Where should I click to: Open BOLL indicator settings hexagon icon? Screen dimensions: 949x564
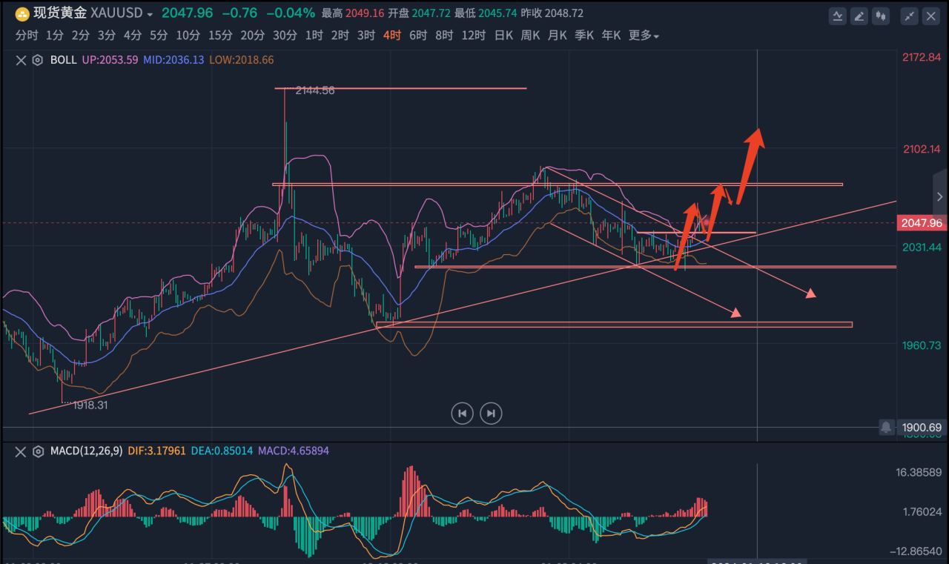tap(37, 60)
